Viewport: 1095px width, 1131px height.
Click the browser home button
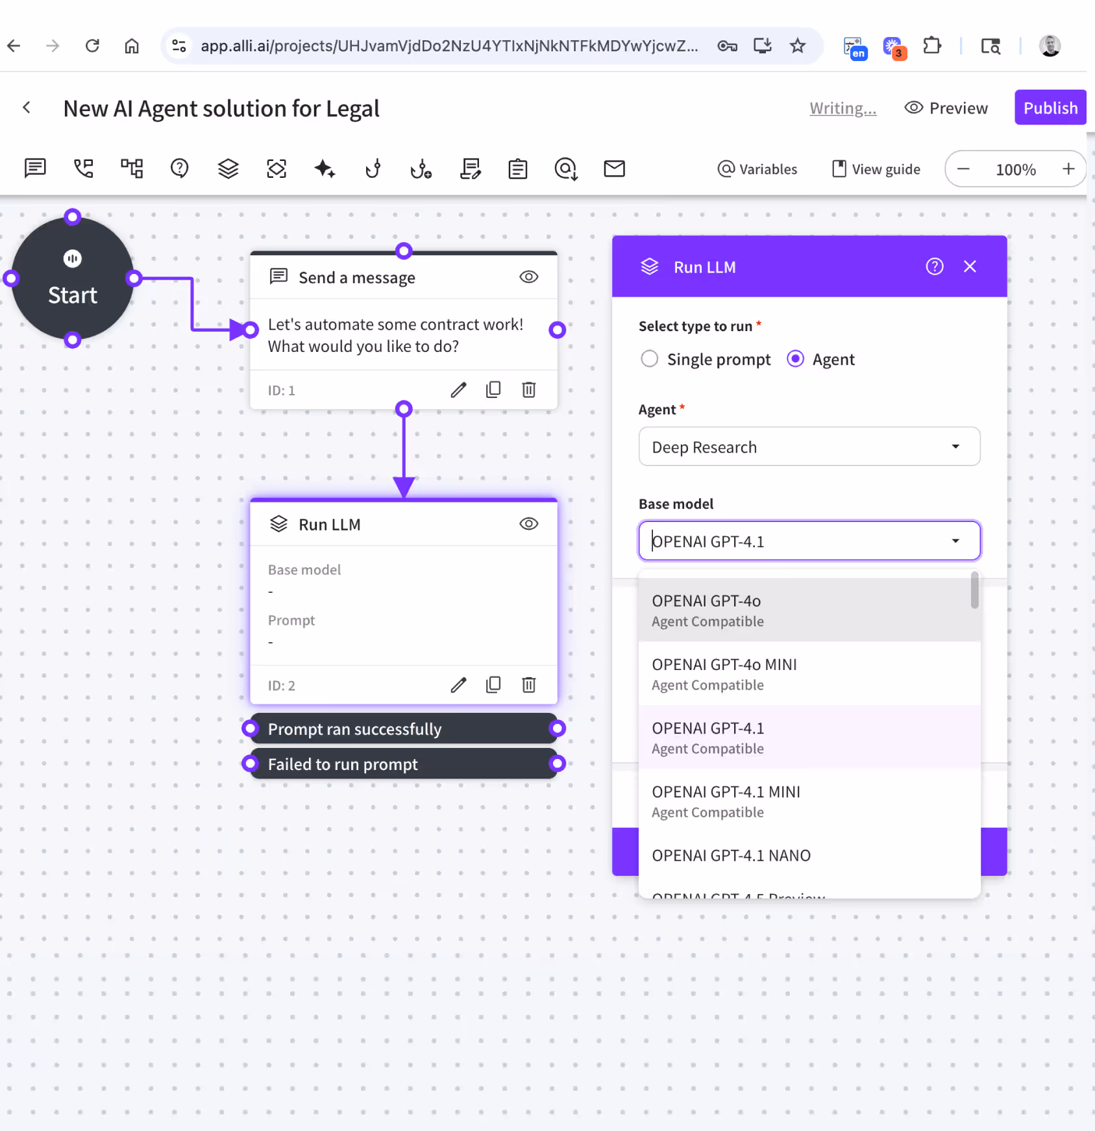[132, 46]
